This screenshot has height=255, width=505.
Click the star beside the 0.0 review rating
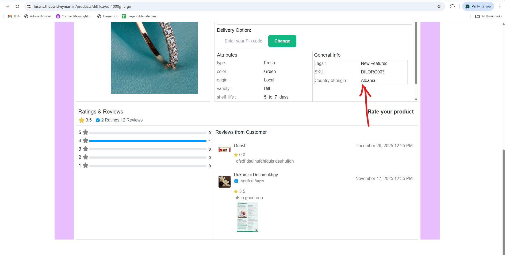tap(236, 155)
